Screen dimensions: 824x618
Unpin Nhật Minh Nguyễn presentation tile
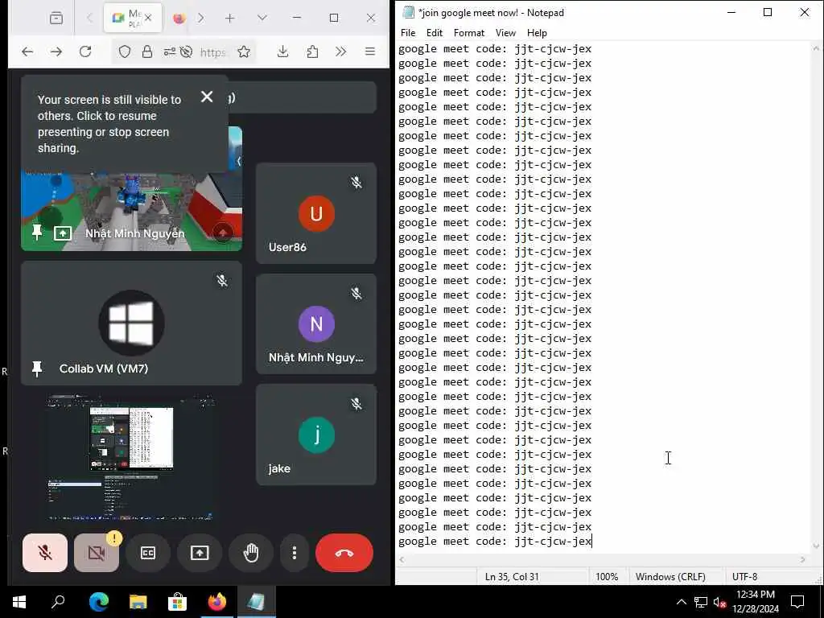(37, 233)
